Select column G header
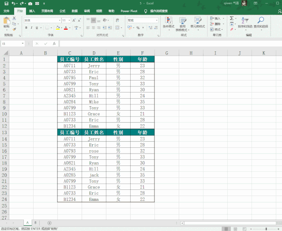The height and width of the screenshot is (231, 282). pyautogui.click(x=167, y=53)
